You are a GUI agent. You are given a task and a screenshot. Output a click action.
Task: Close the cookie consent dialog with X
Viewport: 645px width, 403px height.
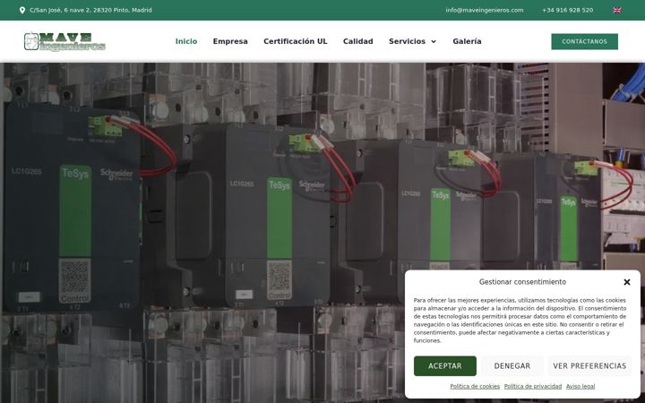click(x=626, y=282)
